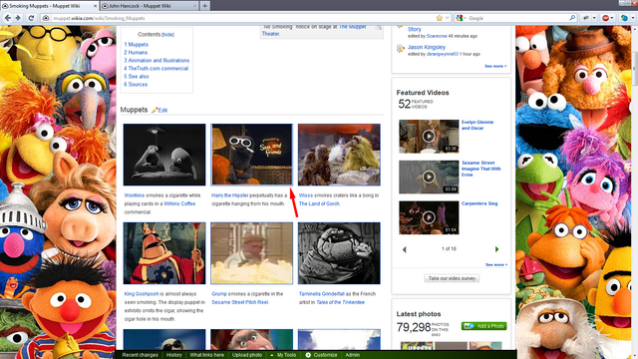Open Admin in the bottom toolbar
The image size is (638, 359).
pos(352,355)
